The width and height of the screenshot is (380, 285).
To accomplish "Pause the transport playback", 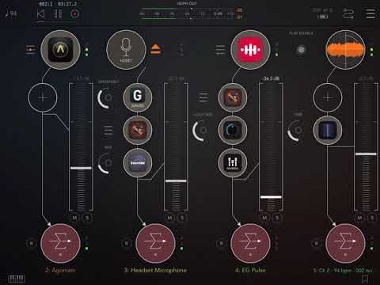I will pos(58,13).
